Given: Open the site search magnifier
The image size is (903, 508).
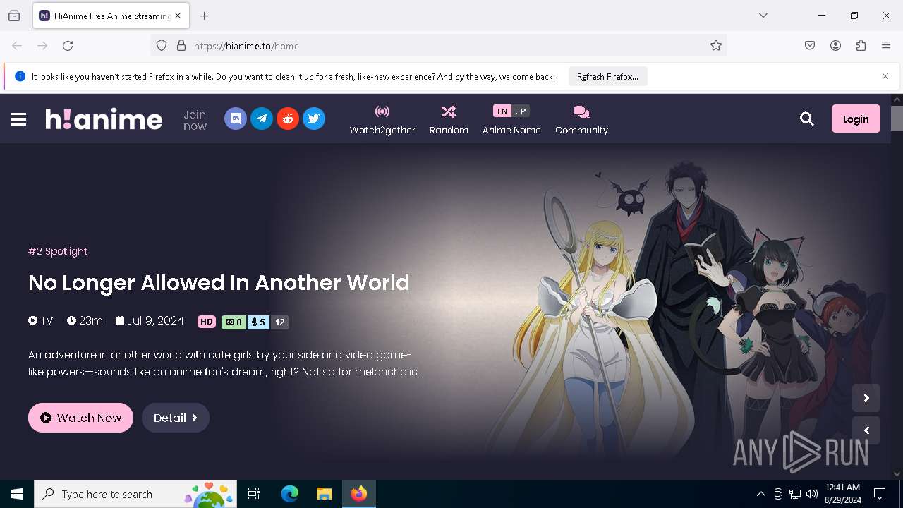Looking at the screenshot, I should pos(807,119).
